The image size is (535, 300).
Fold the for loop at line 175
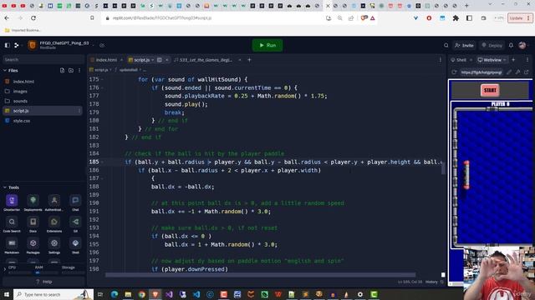point(102,80)
